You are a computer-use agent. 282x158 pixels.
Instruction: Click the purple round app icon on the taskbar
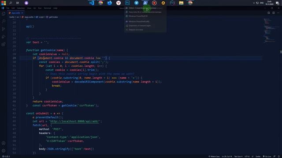pos(26,3)
